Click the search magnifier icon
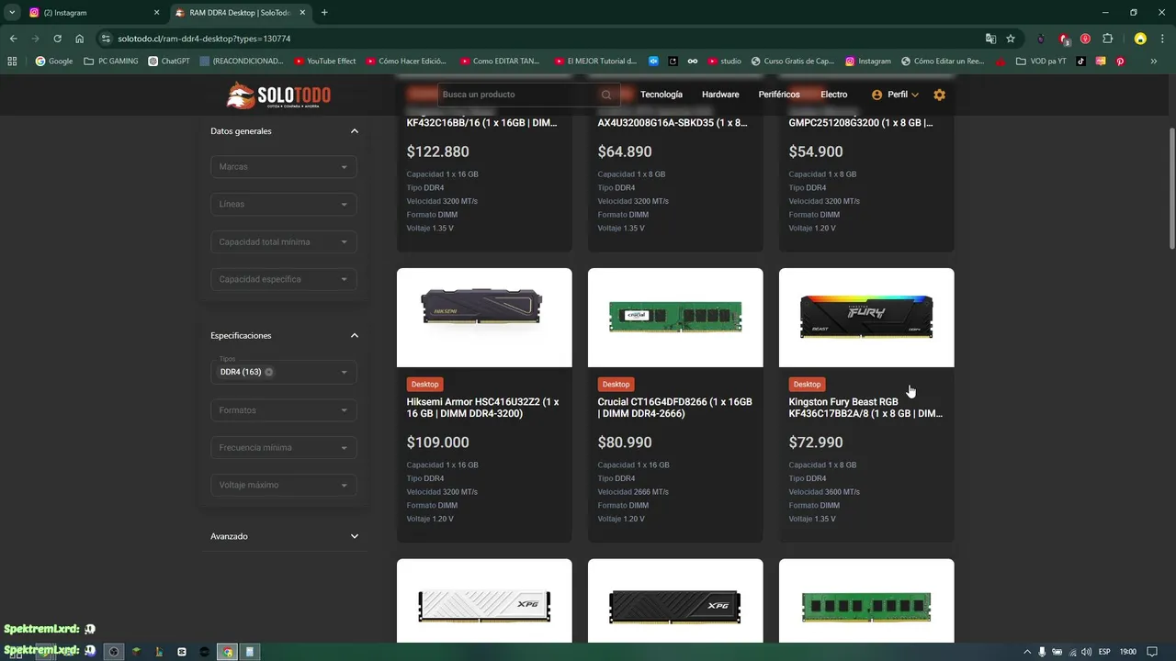Screen dimensions: 1176x661 [606, 95]
